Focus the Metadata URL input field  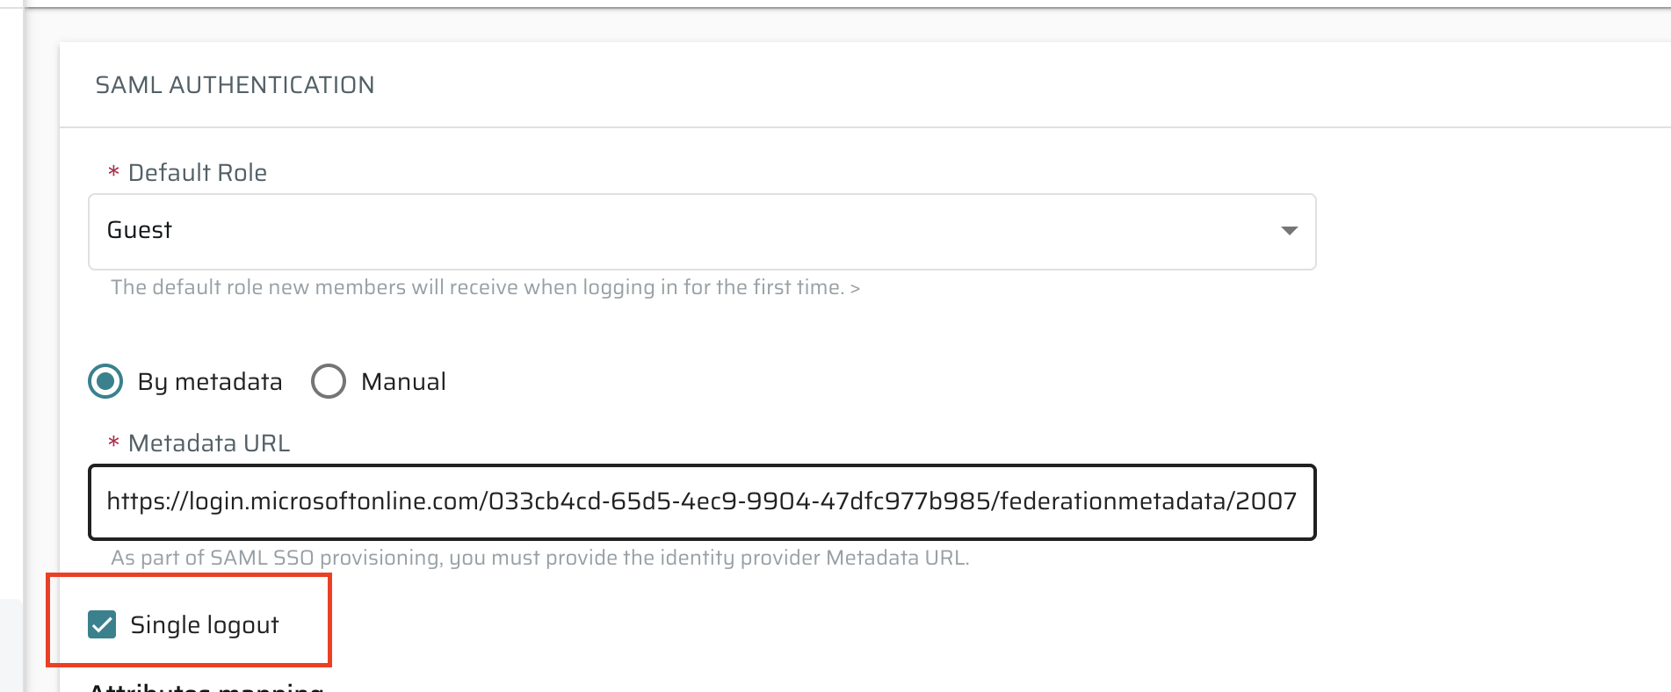point(702,502)
